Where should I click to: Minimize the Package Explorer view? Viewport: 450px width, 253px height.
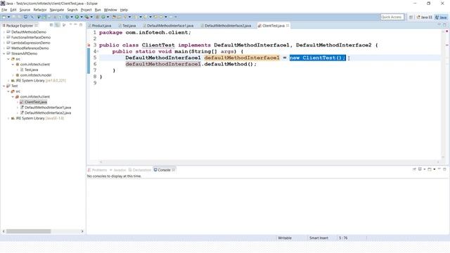[x=75, y=25]
